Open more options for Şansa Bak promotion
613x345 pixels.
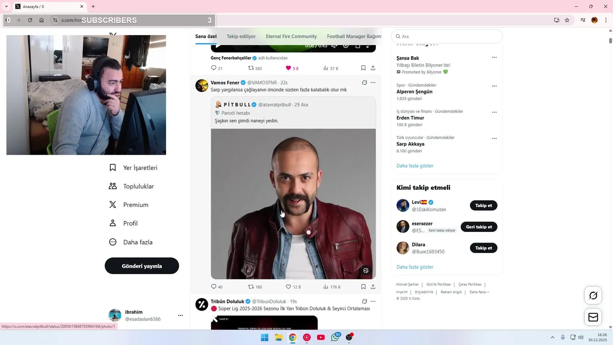click(494, 57)
